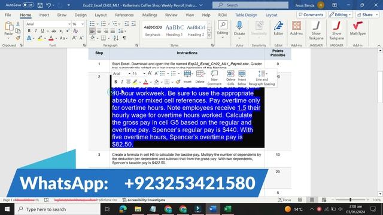Click Decrease Indent in ribbon

(x=127, y=24)
